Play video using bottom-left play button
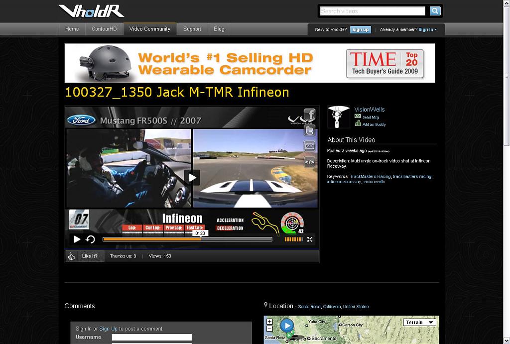Viewport: 510px width, 344px height. 77,239
